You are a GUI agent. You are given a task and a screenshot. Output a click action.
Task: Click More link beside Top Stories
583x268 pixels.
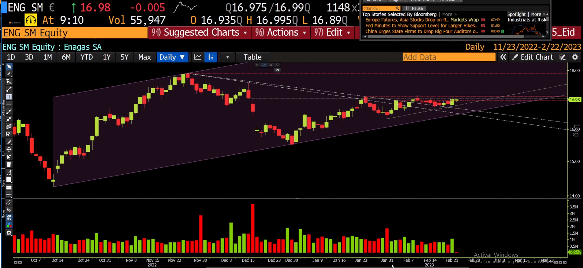tap(449, 14)
